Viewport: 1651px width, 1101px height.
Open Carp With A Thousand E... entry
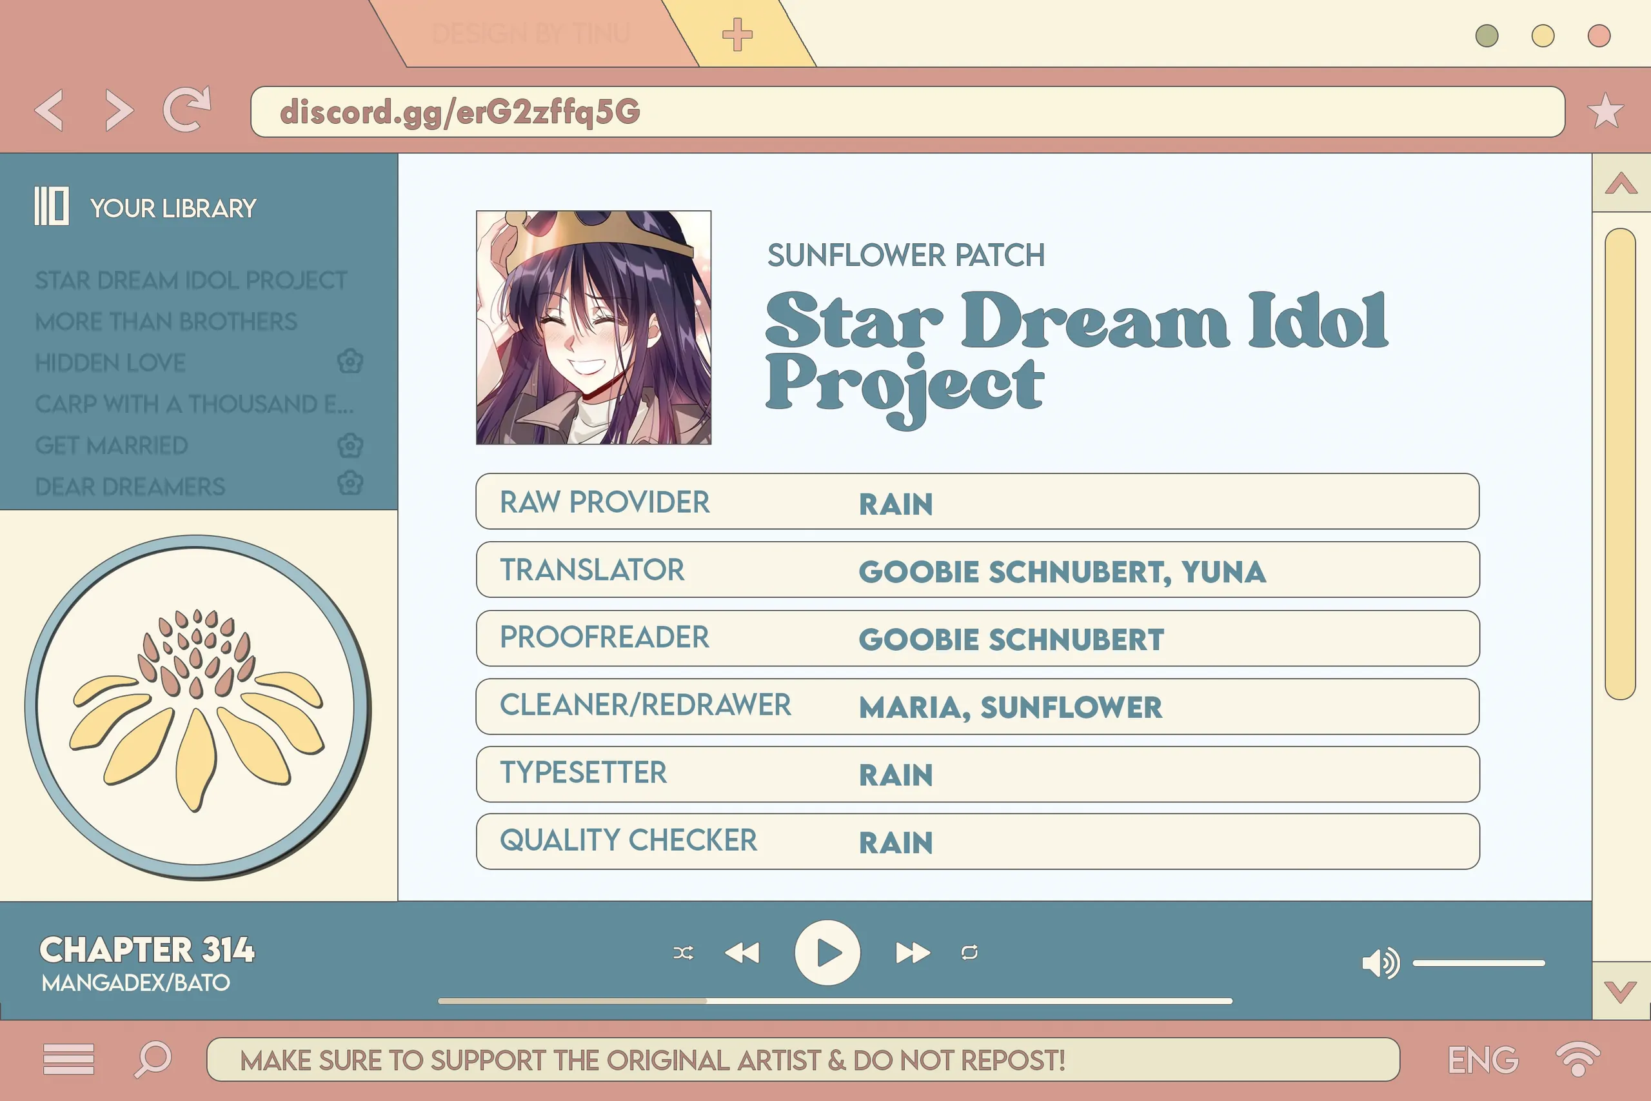tap(194, 404)
